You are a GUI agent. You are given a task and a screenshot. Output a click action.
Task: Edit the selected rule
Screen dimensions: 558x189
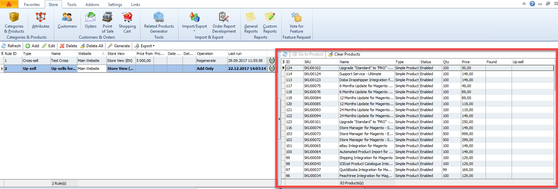[49, 46]
